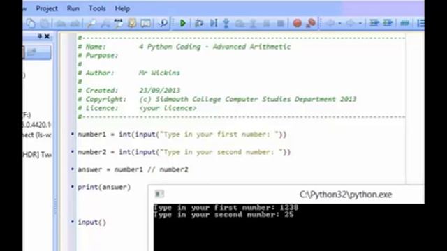Click the '# Purpose:' comment line
This screenshot has width=447, height=251.
[98, 56]
